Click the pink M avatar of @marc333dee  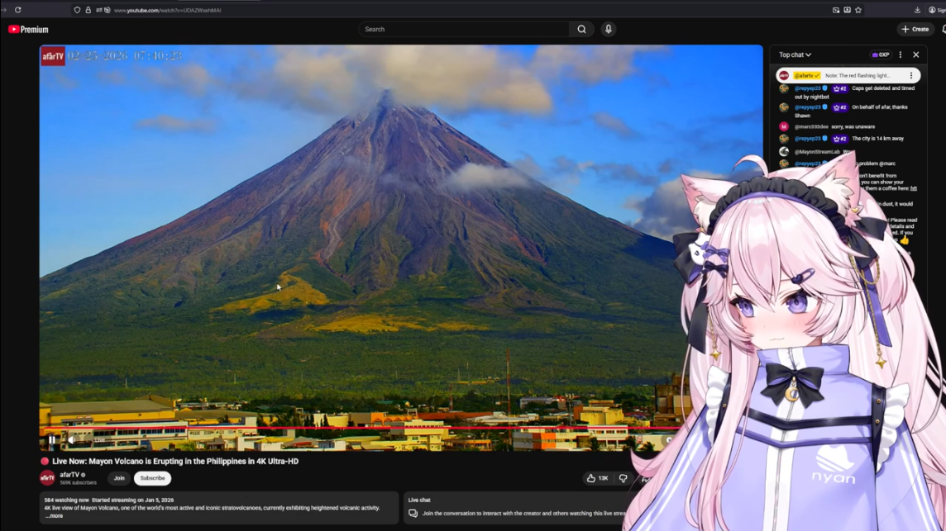[x=784, y=126]
